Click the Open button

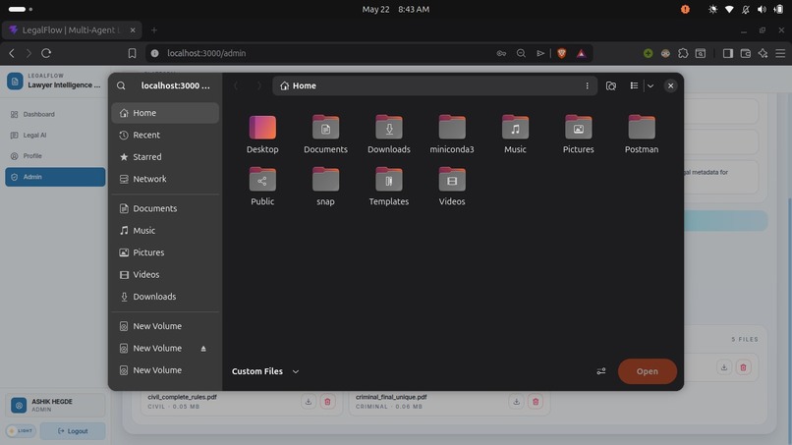[647, 371]
